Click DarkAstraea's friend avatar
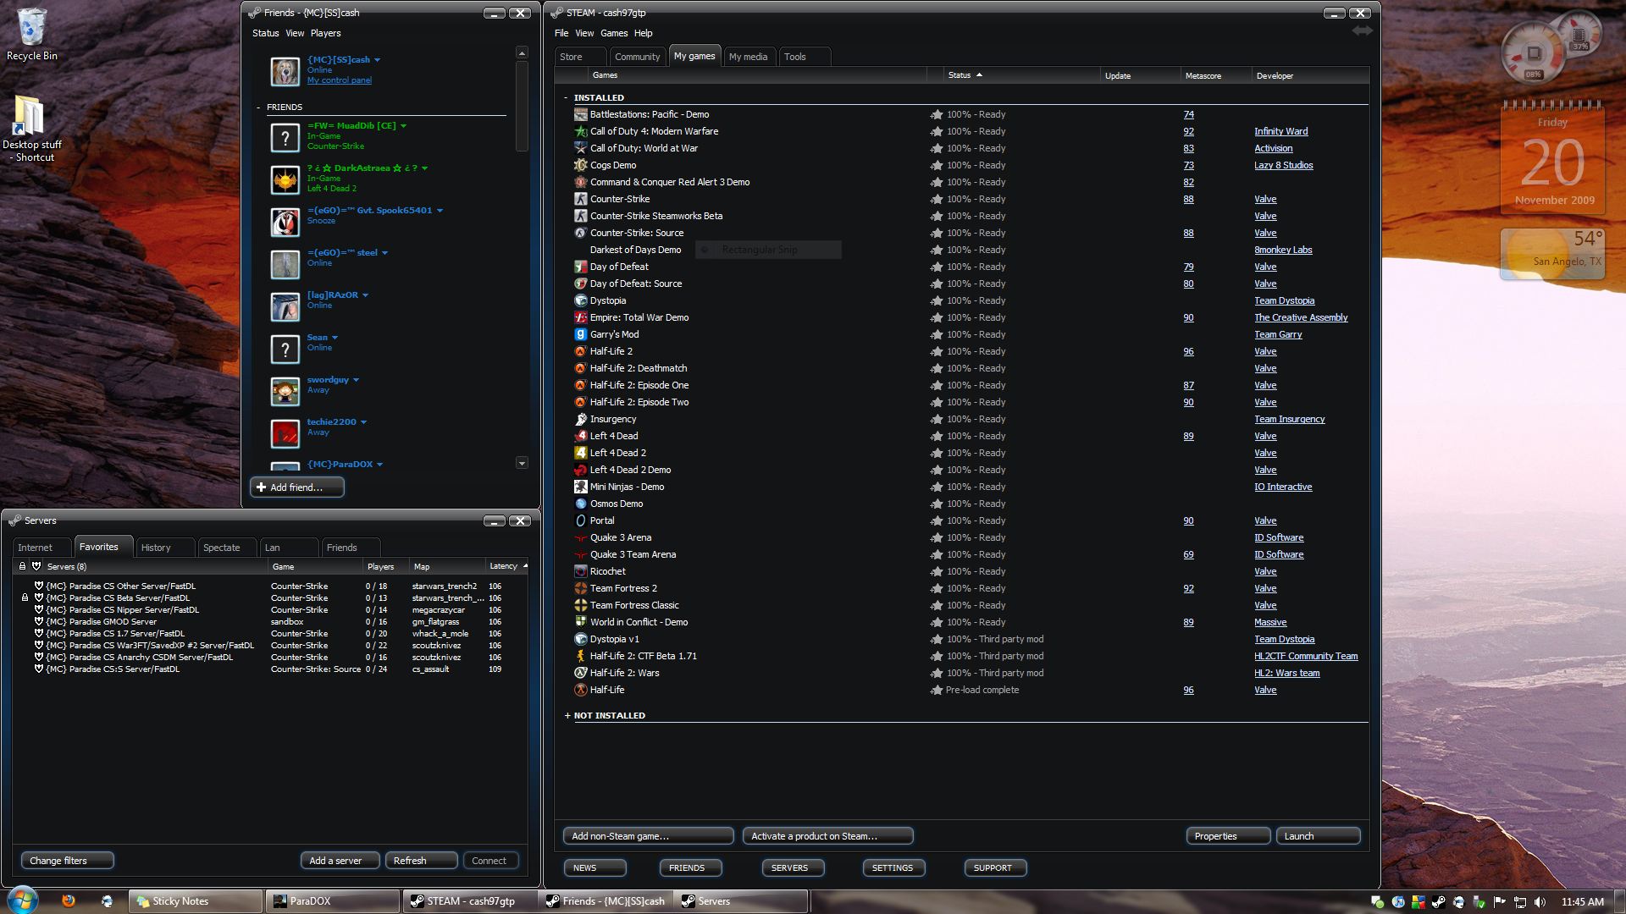 pos(285,180)
